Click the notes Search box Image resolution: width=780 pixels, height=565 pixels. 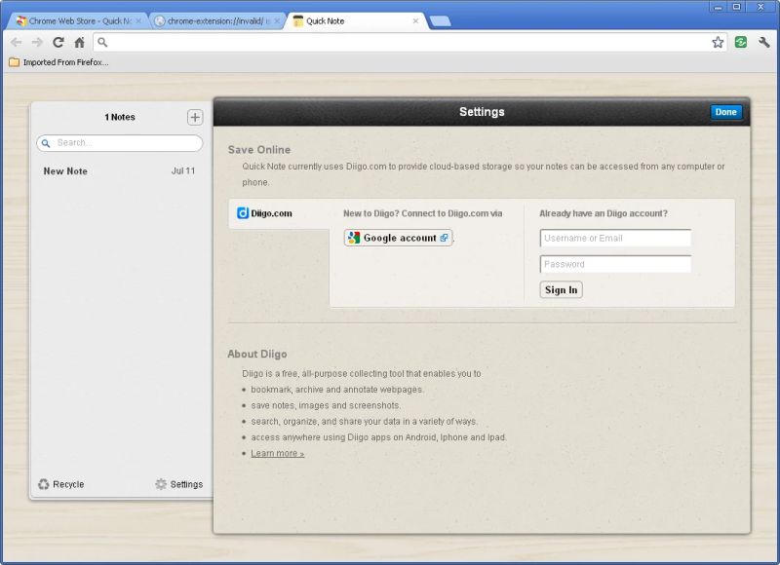(119, 143)
